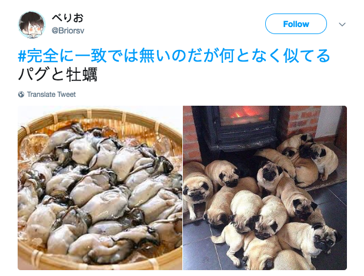
Task: Enlarge the pile of pugs photo
Action: [265, 188]
